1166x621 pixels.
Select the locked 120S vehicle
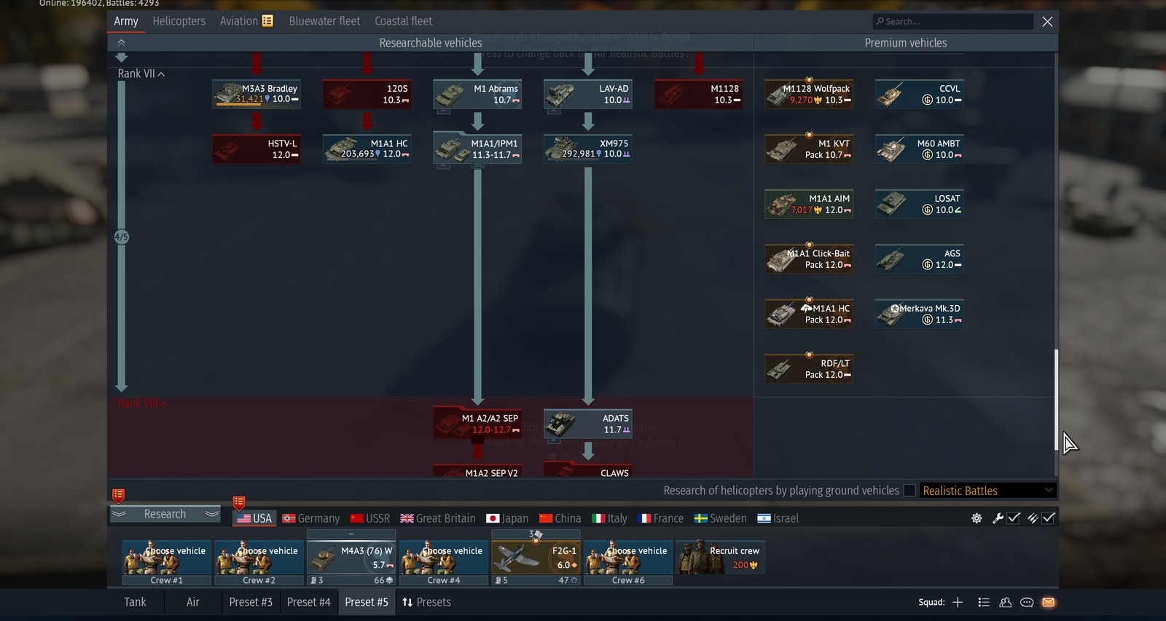point(367,95)
